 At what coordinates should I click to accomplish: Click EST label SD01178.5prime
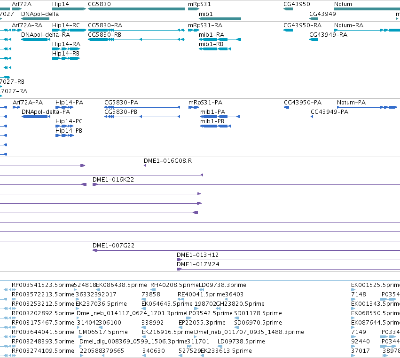tap(258, 313)
